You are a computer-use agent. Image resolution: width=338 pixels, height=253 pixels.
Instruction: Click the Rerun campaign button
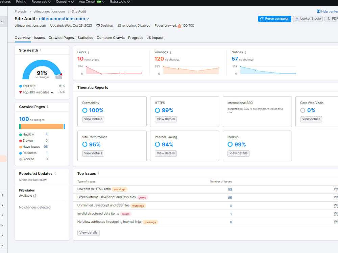274,19
